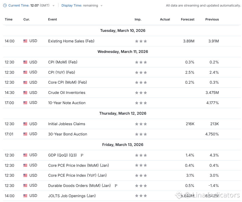242x202 pixels.
Task: Open the Current Time timezone dropdown arrow
Action: (53, 6)
